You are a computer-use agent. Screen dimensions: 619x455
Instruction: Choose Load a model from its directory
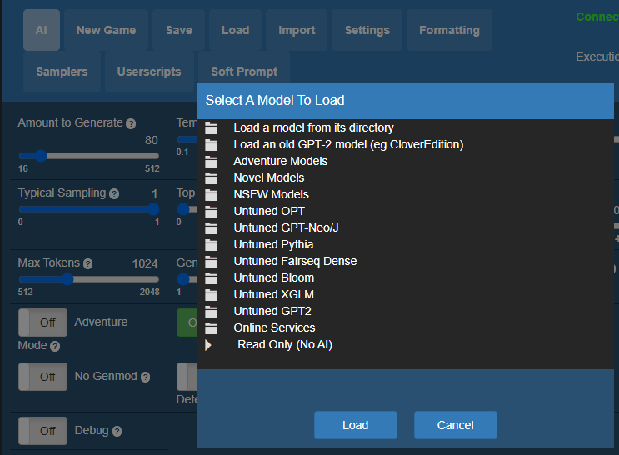(x=313, y=127)
